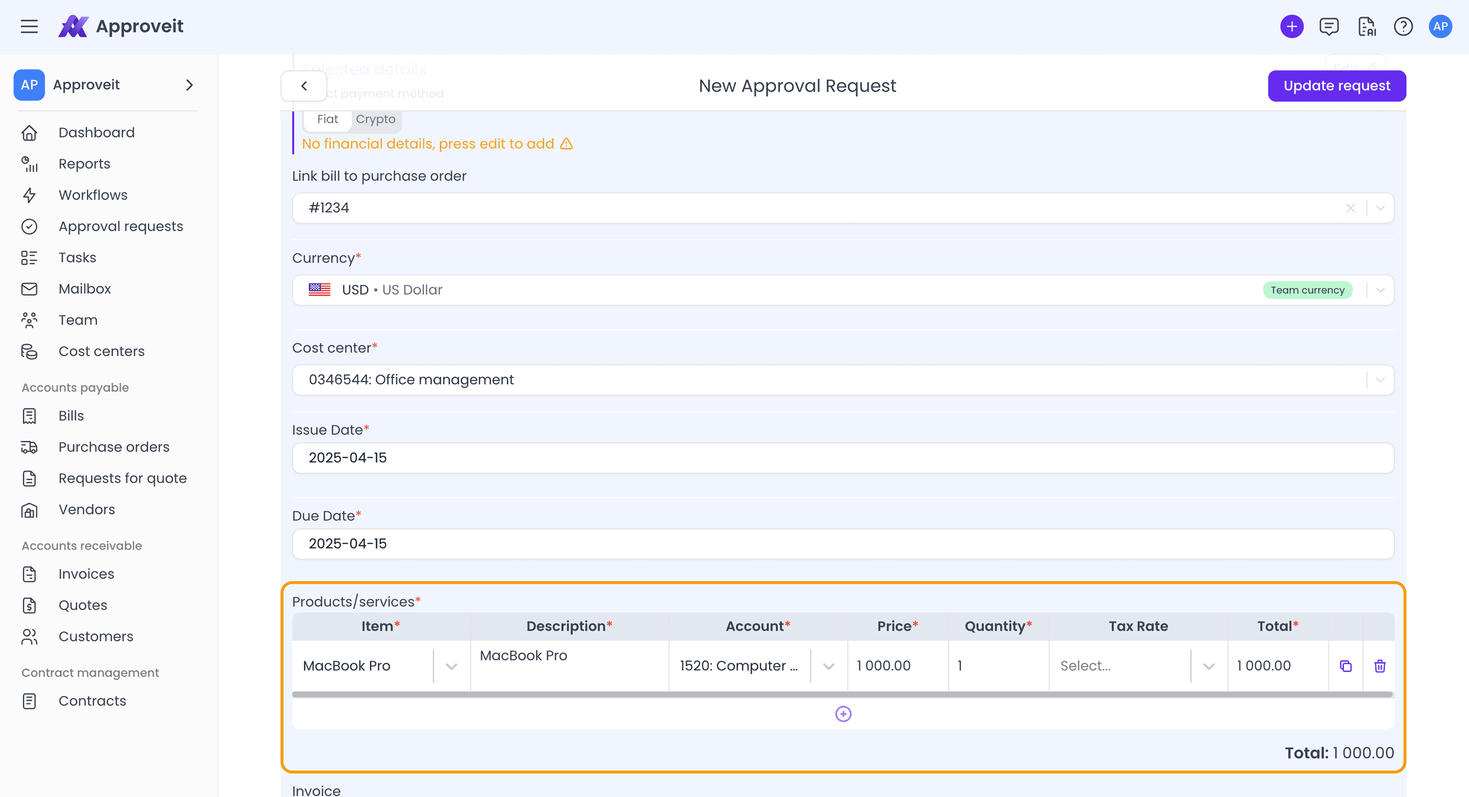Open the AI document scan tool
The height and width of the screenshot is (797, 1469).
1368,26
